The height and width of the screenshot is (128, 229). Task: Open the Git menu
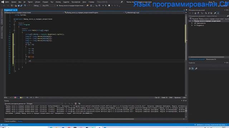pyautogui.click(x=24, y=2)
